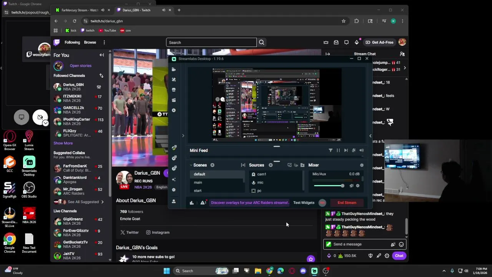Open the Streamlabs sparkle AI icon
Viewport: 492px width, 277px height.
174,179
